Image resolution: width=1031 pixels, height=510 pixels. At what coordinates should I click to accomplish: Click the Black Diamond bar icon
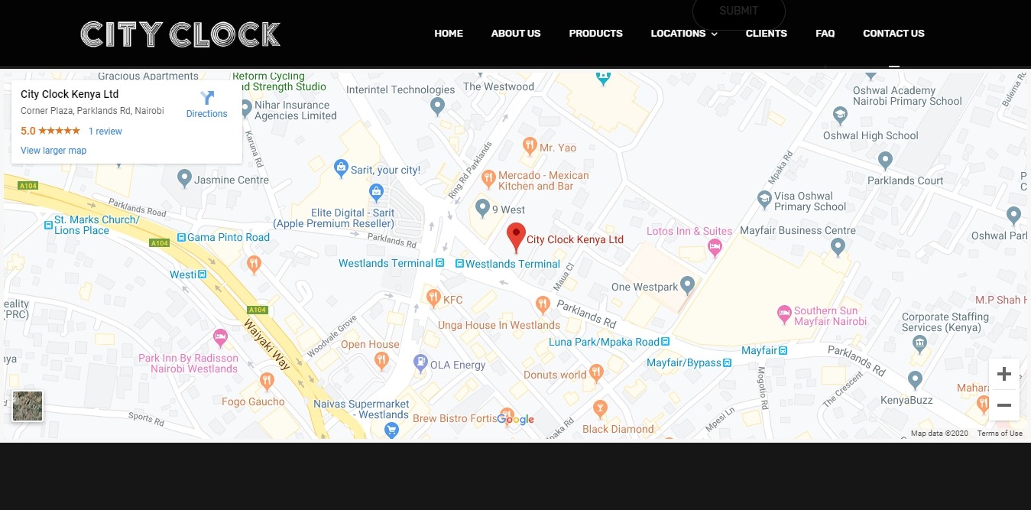[600, 408]
